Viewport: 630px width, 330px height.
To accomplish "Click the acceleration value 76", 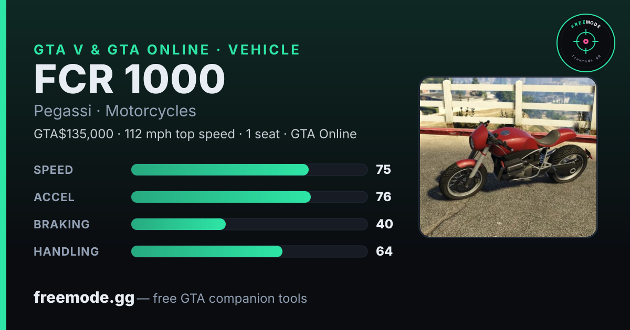I will click(384, 197).
